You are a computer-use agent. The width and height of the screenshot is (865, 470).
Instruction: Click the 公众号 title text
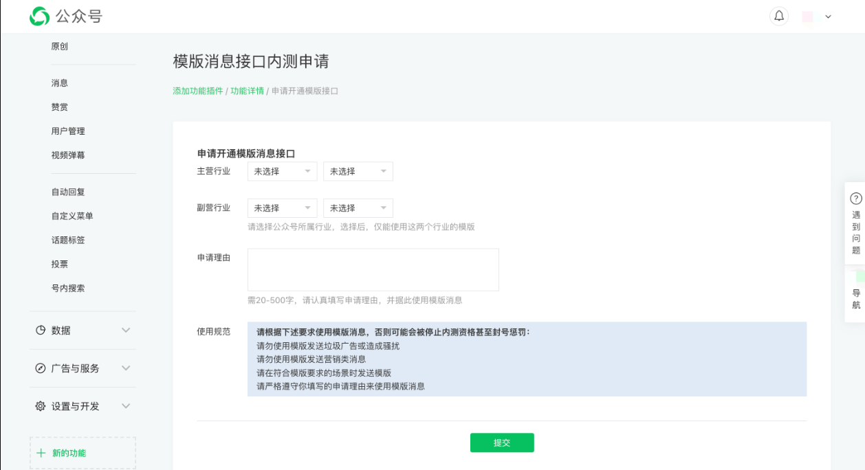coord(79,16)
